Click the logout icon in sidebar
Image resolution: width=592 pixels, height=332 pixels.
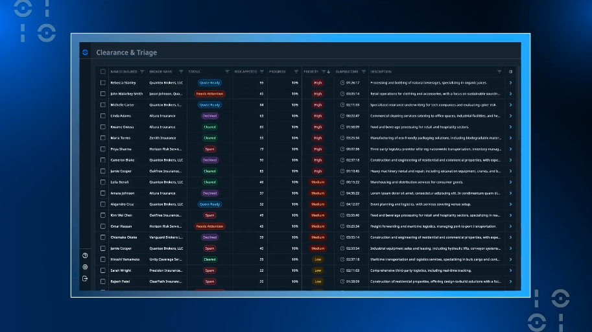click(x=85, y=278)
